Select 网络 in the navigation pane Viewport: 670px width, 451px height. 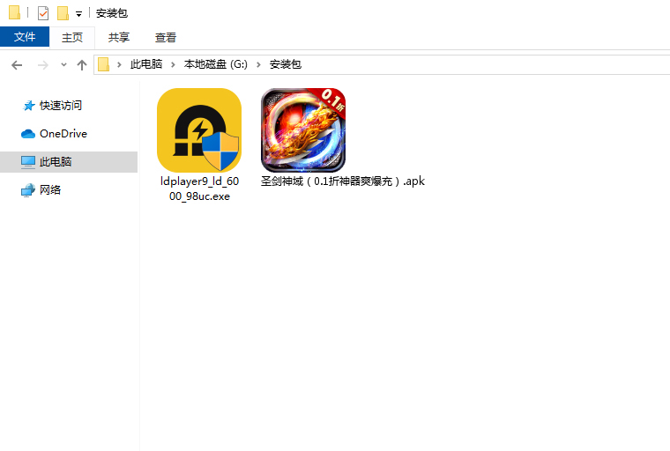[50, 190]
